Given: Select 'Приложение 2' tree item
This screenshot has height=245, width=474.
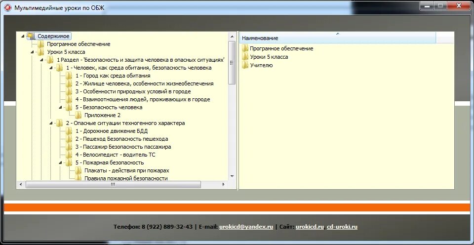Looking at the screenshot, I should (103, 115).
